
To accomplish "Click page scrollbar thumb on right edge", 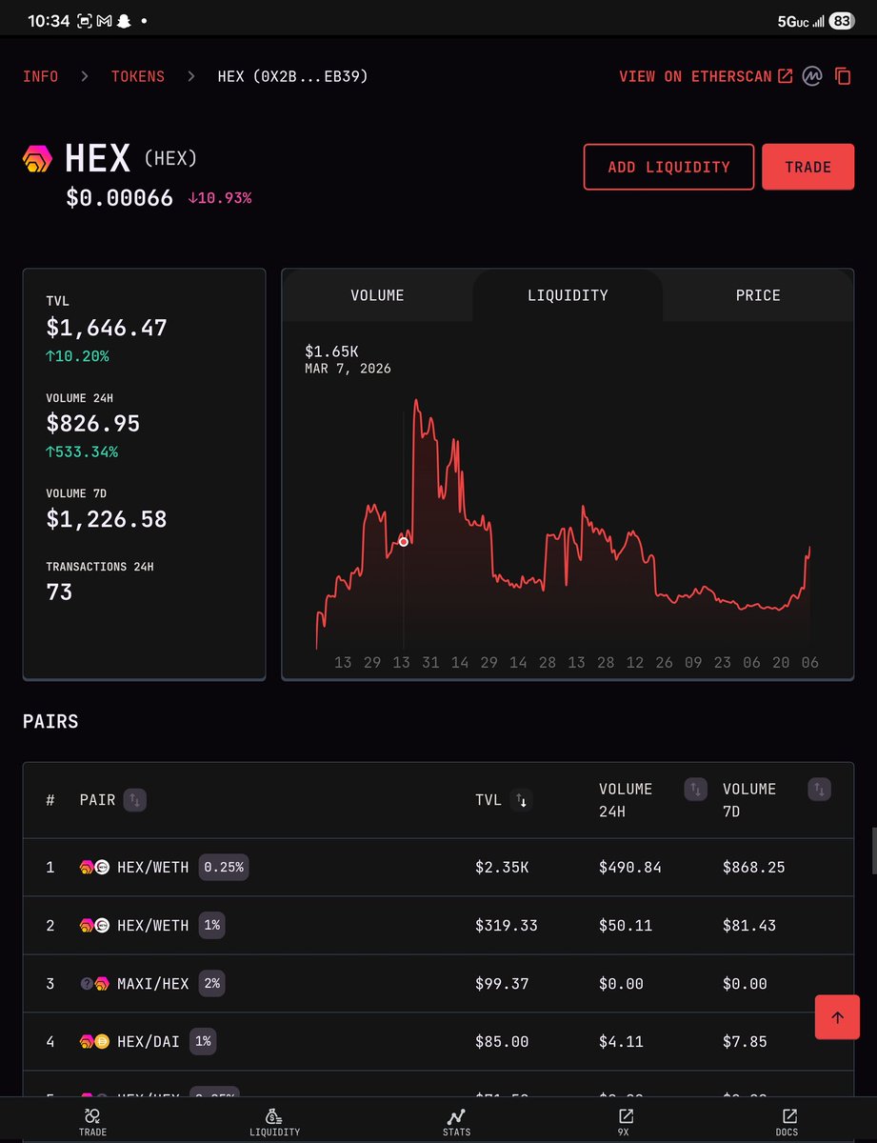I will [873, 851].
